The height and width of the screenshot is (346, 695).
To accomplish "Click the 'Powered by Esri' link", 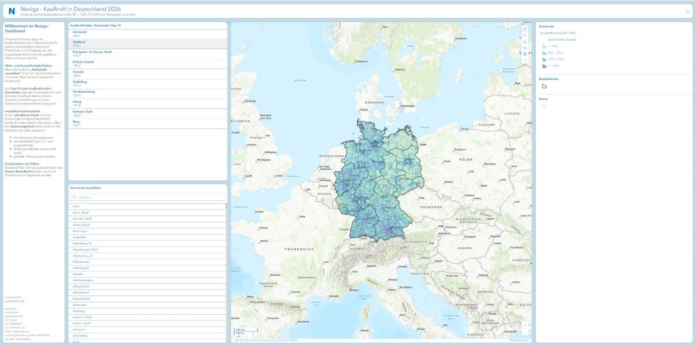I will point(519,340).
